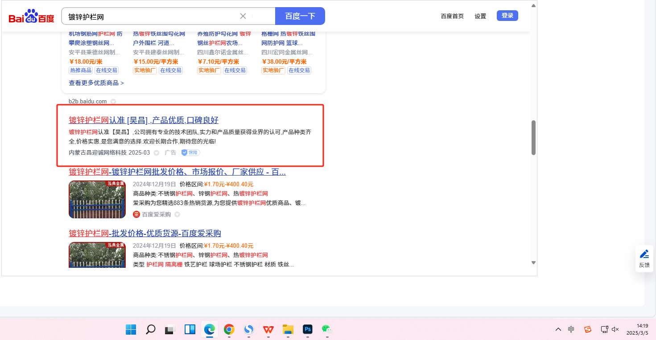
Task: Expand dropdown beside 内蒙古昌迎诚网络科技 2025-03
Action: coord(157,153)
